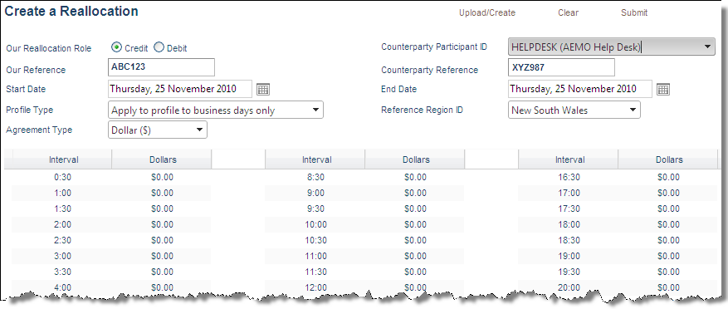Open the Profile Type dropdown

tap(216, 110)
